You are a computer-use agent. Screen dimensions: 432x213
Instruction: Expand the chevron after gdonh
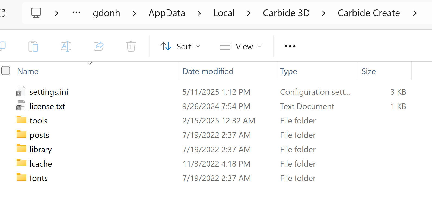134,13
